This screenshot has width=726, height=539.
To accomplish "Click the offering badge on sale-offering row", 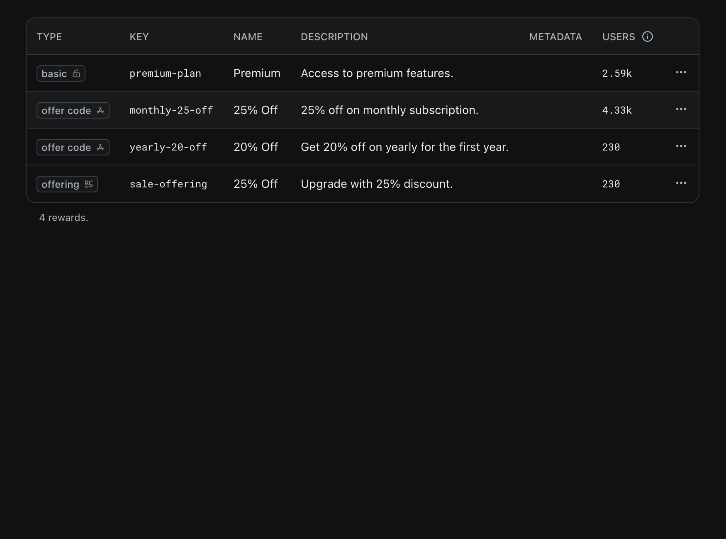I will pyautogui.click(x=67, y=184).
